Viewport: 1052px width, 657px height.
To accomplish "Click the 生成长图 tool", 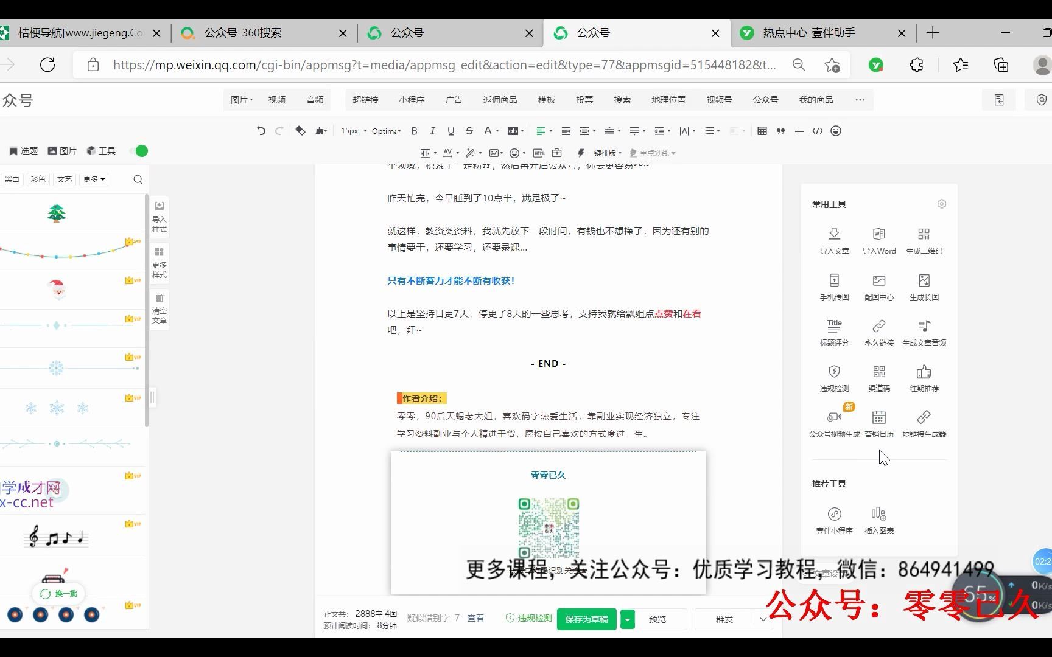I will pyautogui.click(x=924, y=287).
